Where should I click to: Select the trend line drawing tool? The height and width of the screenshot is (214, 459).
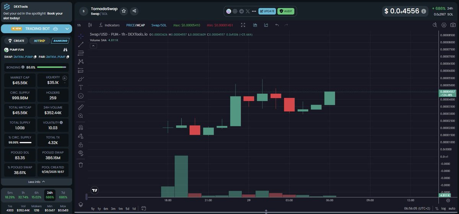pyautogui.click(x=81, y=45)
